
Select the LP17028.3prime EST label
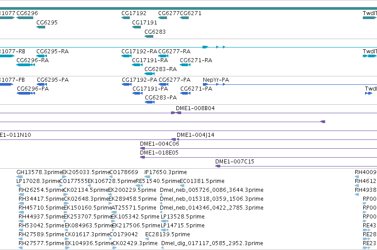(38, 181)
